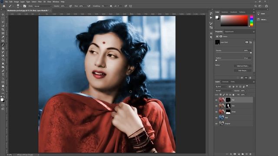The height and width of the screenshot is (156, 278).
Task: Toggle lock transparent pixels in Layers
Action: pyautogui.click(x=221, y=94)
